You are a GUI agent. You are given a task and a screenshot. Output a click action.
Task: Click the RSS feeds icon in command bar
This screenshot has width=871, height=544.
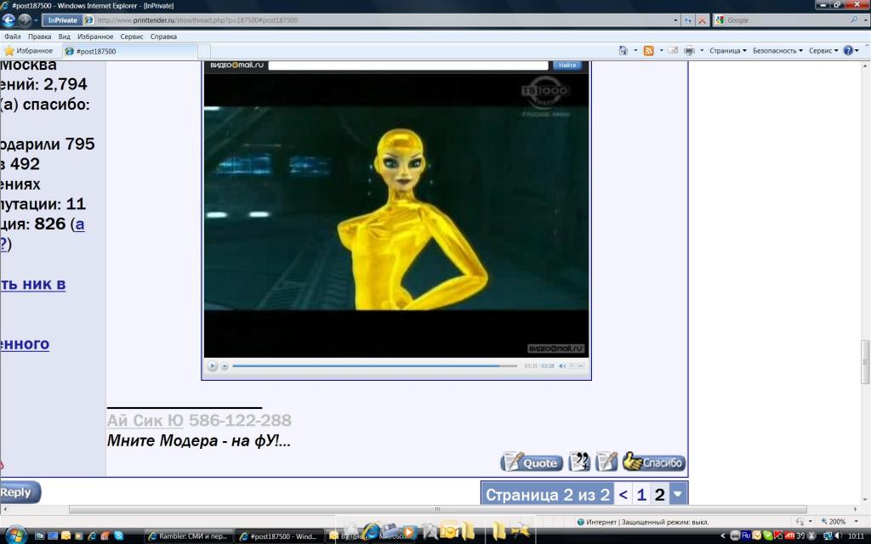point(649,51)
